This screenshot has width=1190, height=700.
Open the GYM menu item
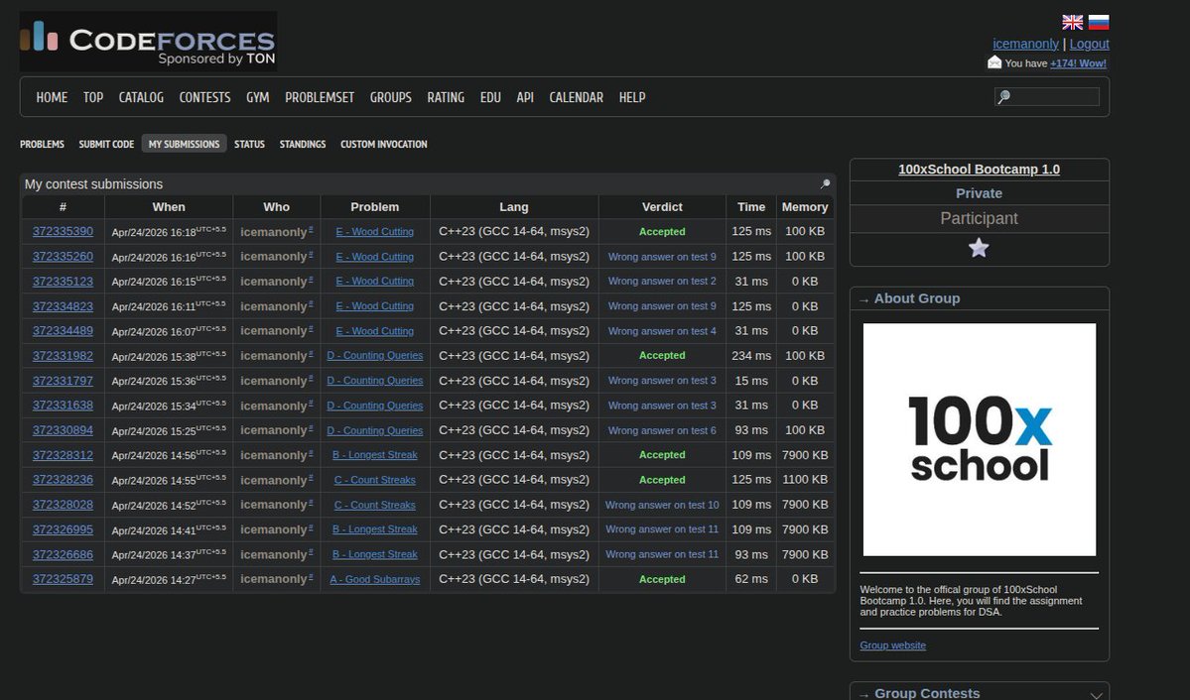tap(257, 97)
